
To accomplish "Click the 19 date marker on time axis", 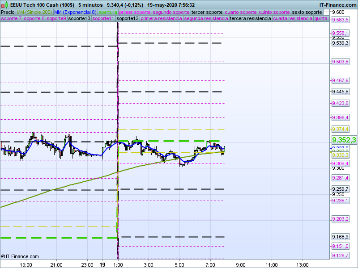I will click(103, 264).
